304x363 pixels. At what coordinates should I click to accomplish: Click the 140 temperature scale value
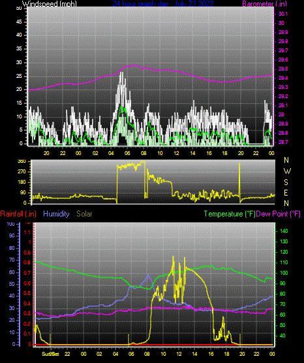284,231
